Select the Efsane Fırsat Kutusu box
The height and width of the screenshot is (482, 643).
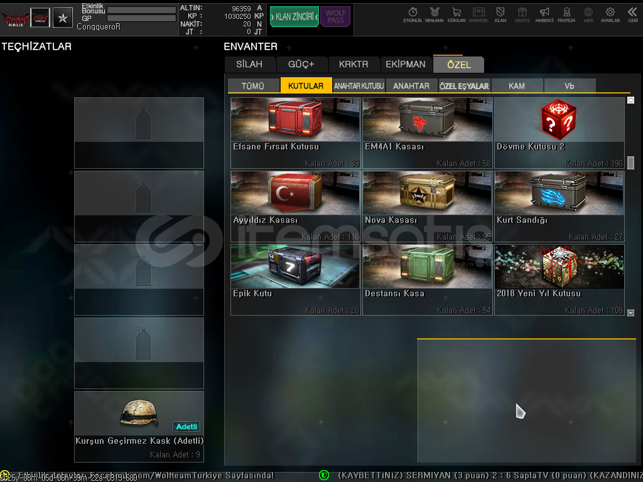[295, 133]
